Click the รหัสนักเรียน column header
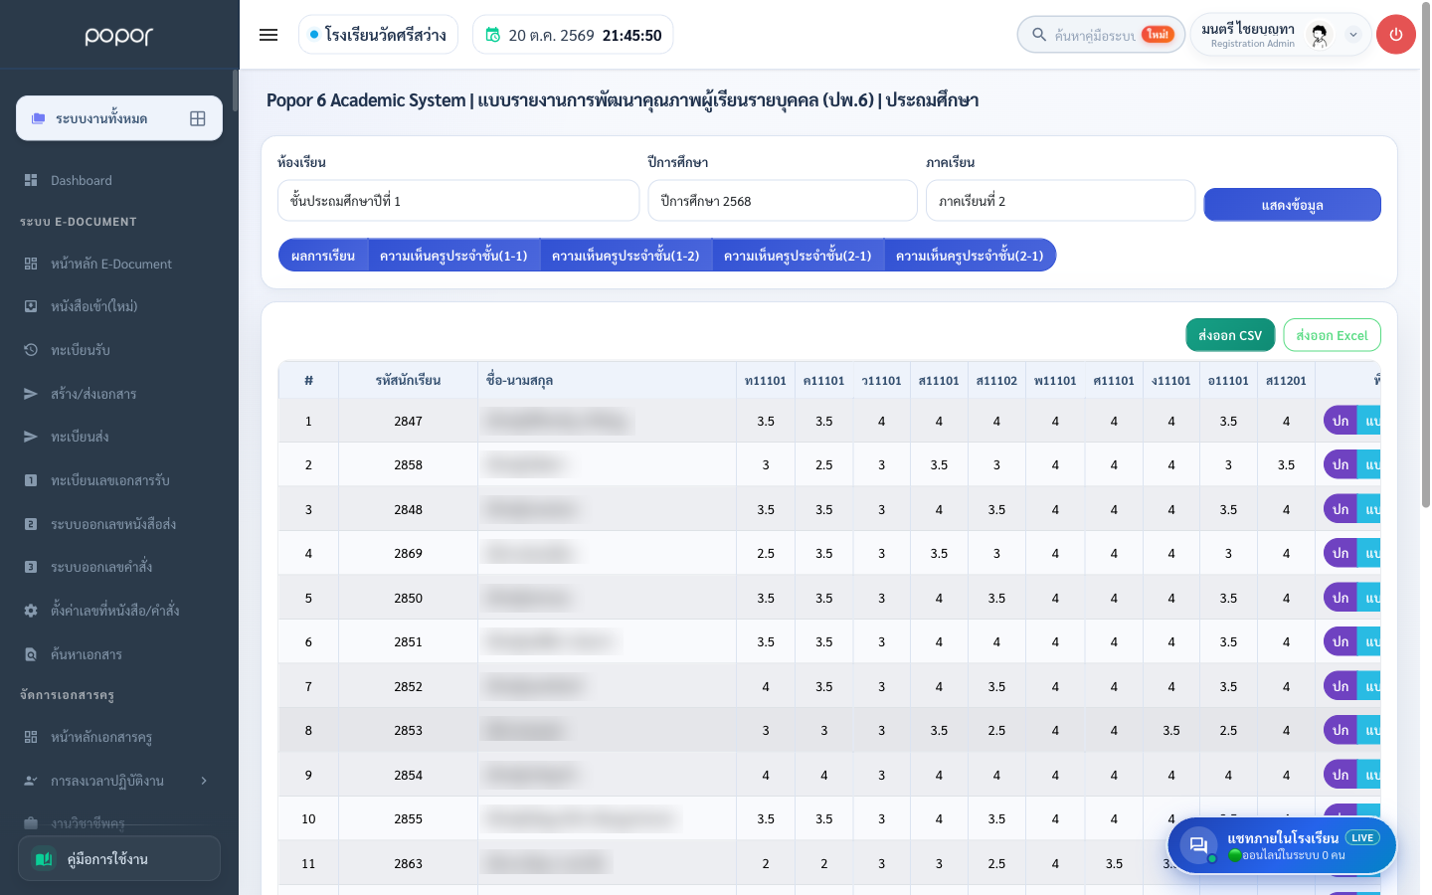This screenshot has height=895, width=1432. coord(408,380)
